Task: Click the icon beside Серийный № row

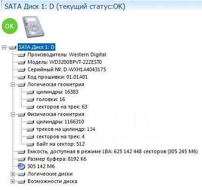Action: [21, 69]
